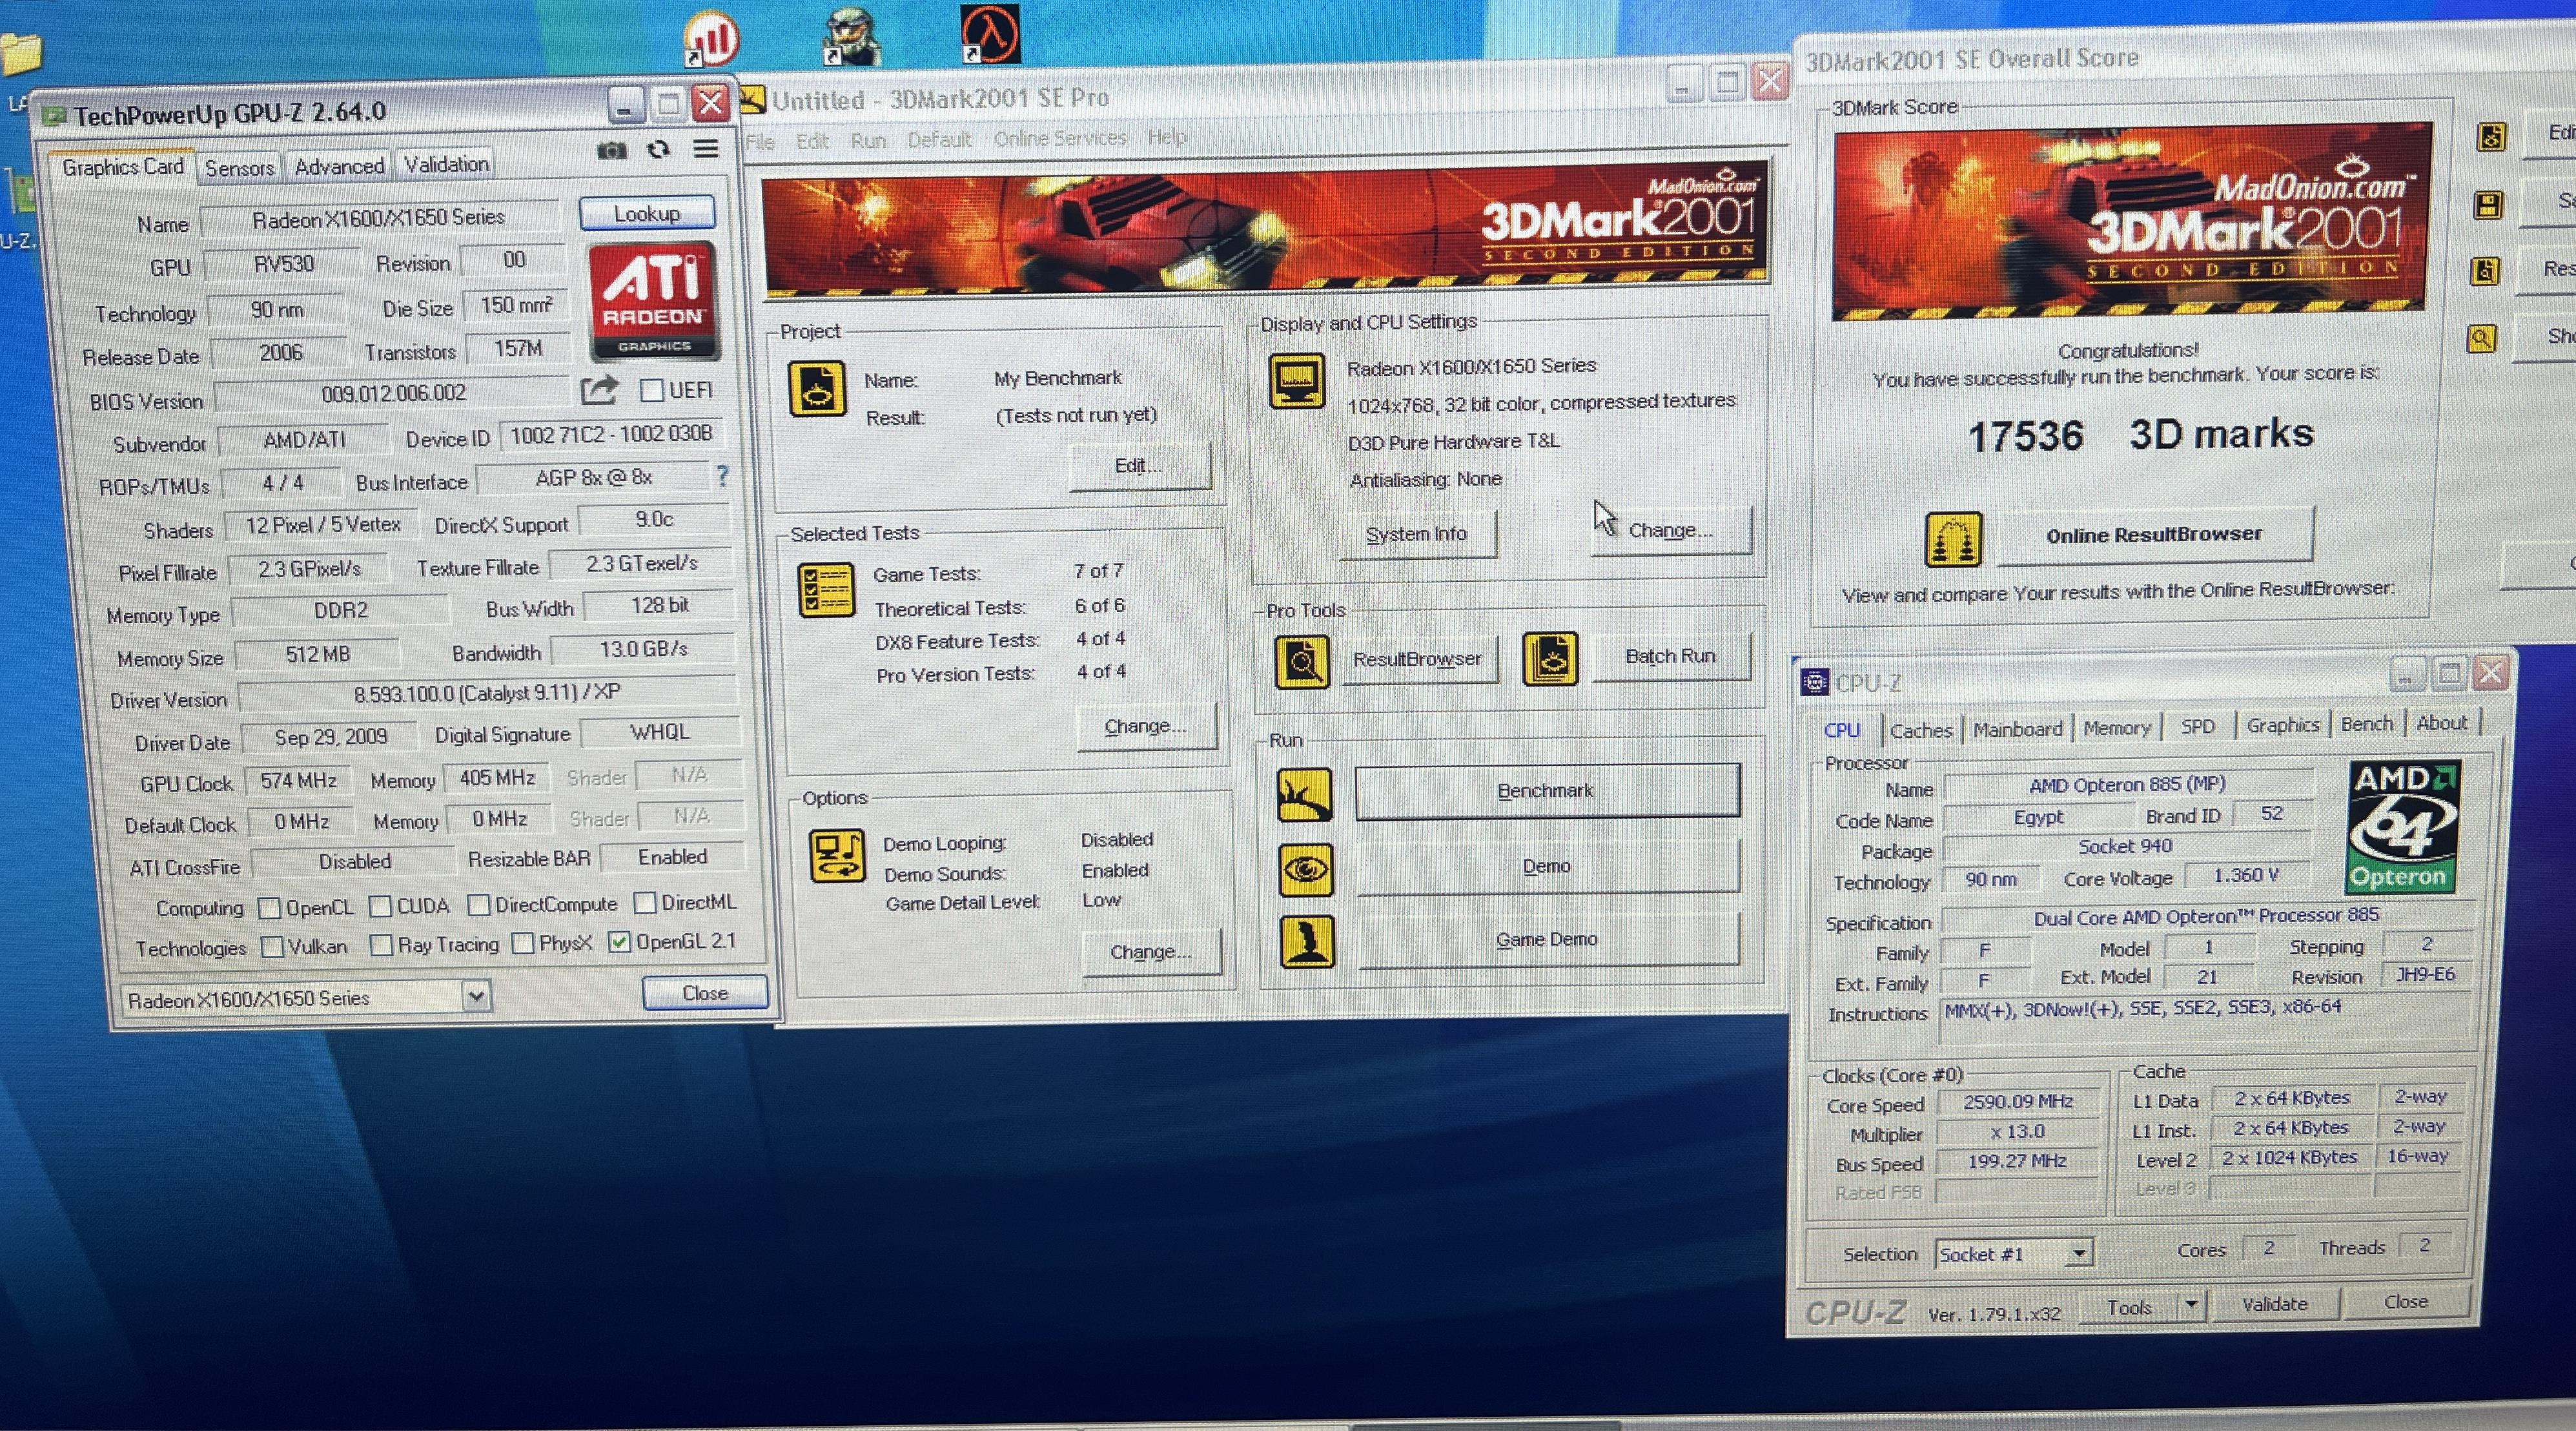Enable the OpenCL checkbox
Screen dimensions: 2576x1431
coord(269,908)
